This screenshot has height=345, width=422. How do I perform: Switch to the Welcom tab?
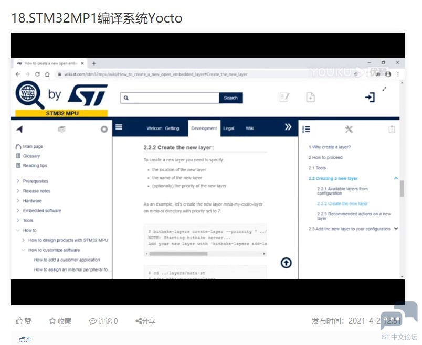[x=154, y=128]
